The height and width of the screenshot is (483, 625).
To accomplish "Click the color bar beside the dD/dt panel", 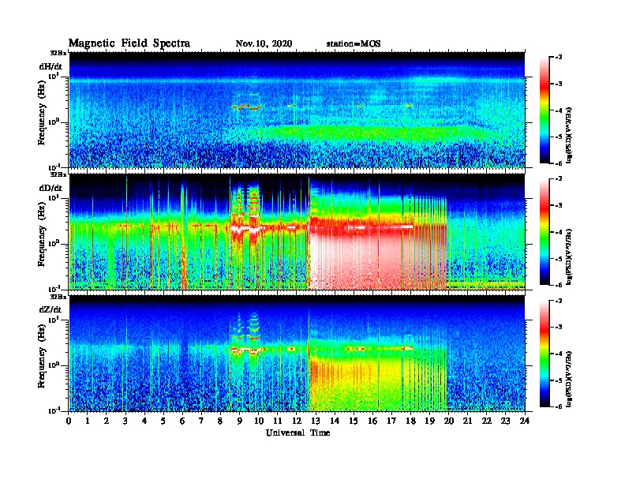I will [x=545, y=231].
